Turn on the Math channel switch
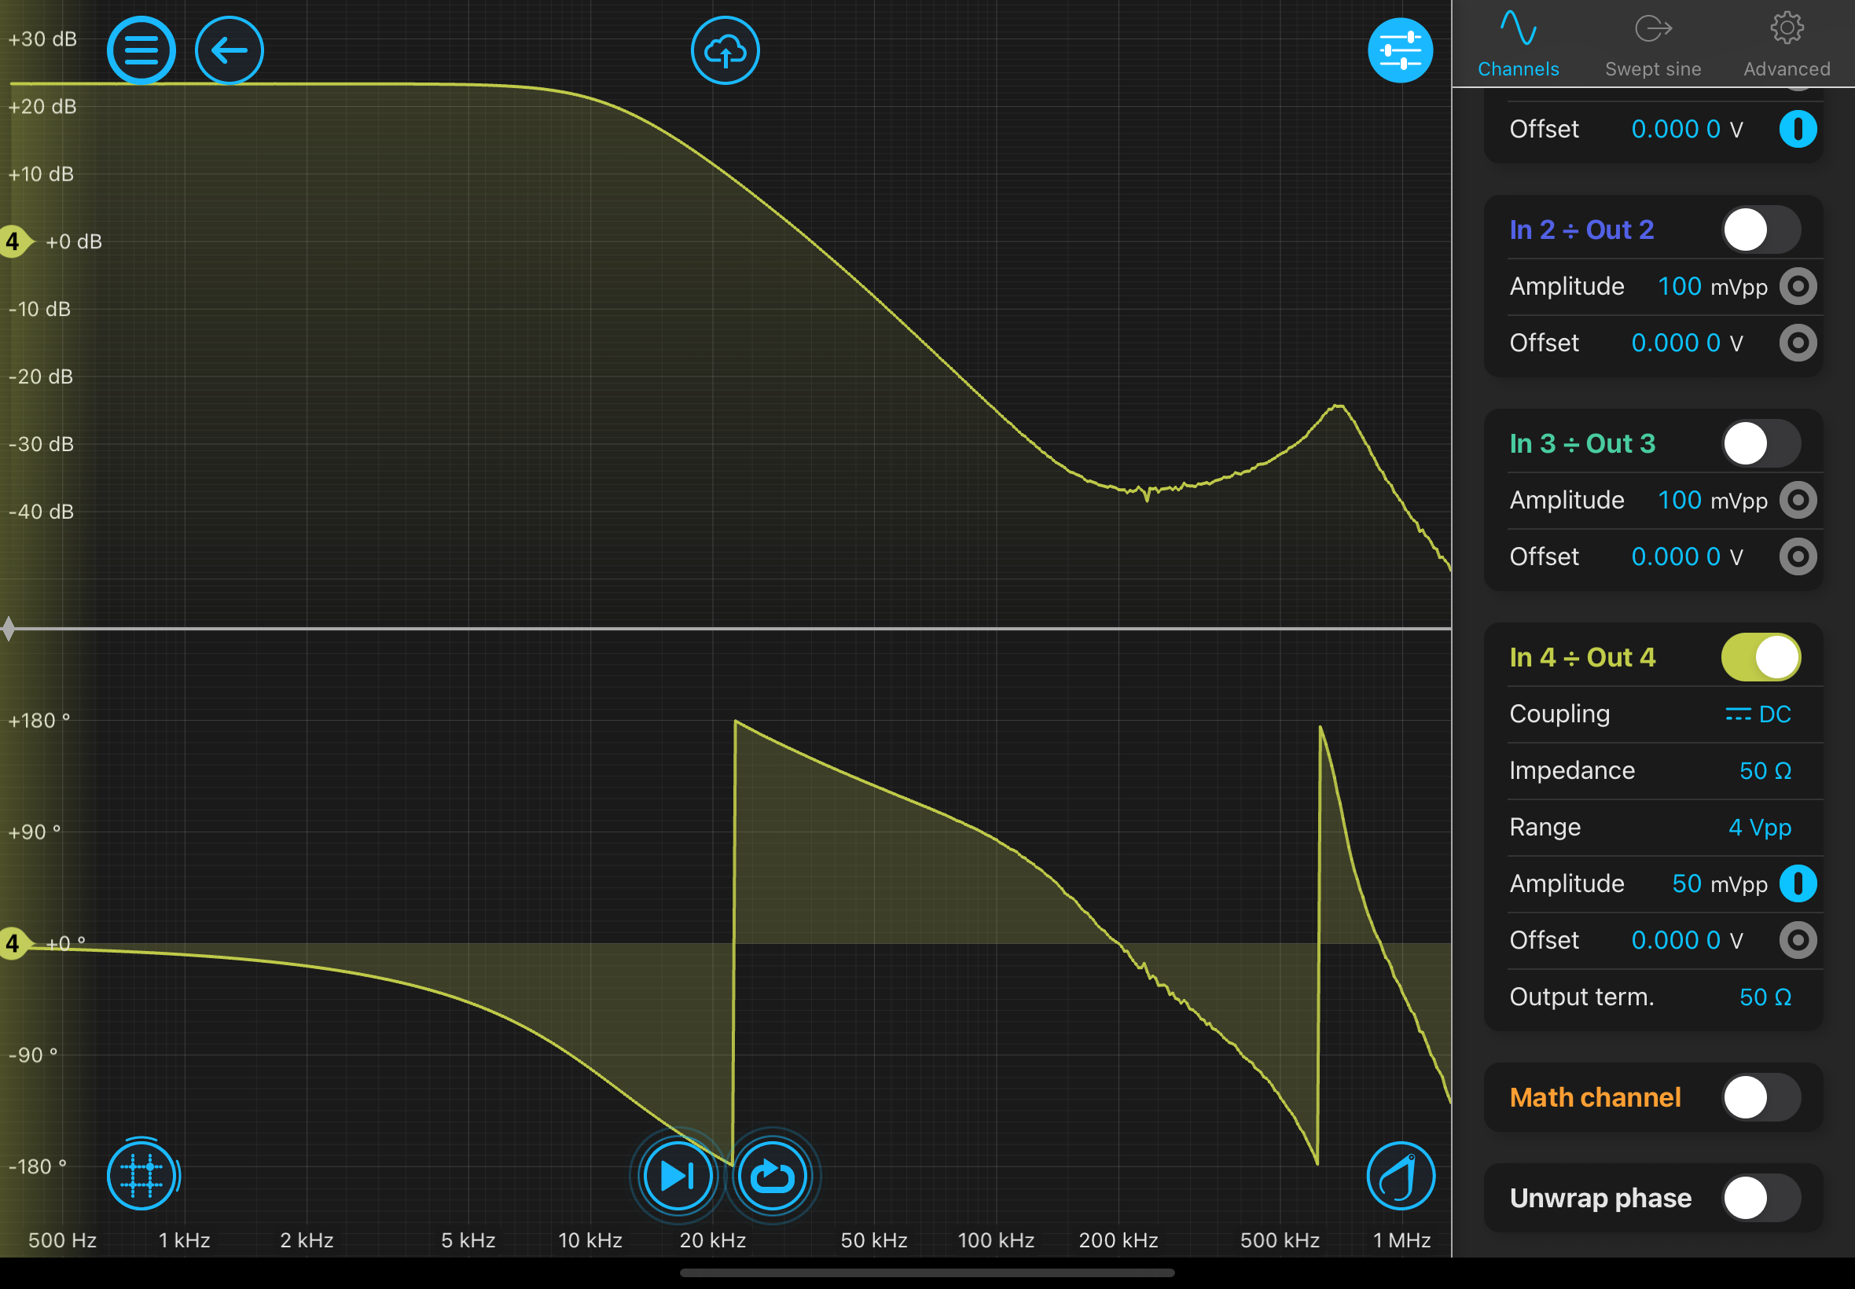 [x=1761, y=1097]
